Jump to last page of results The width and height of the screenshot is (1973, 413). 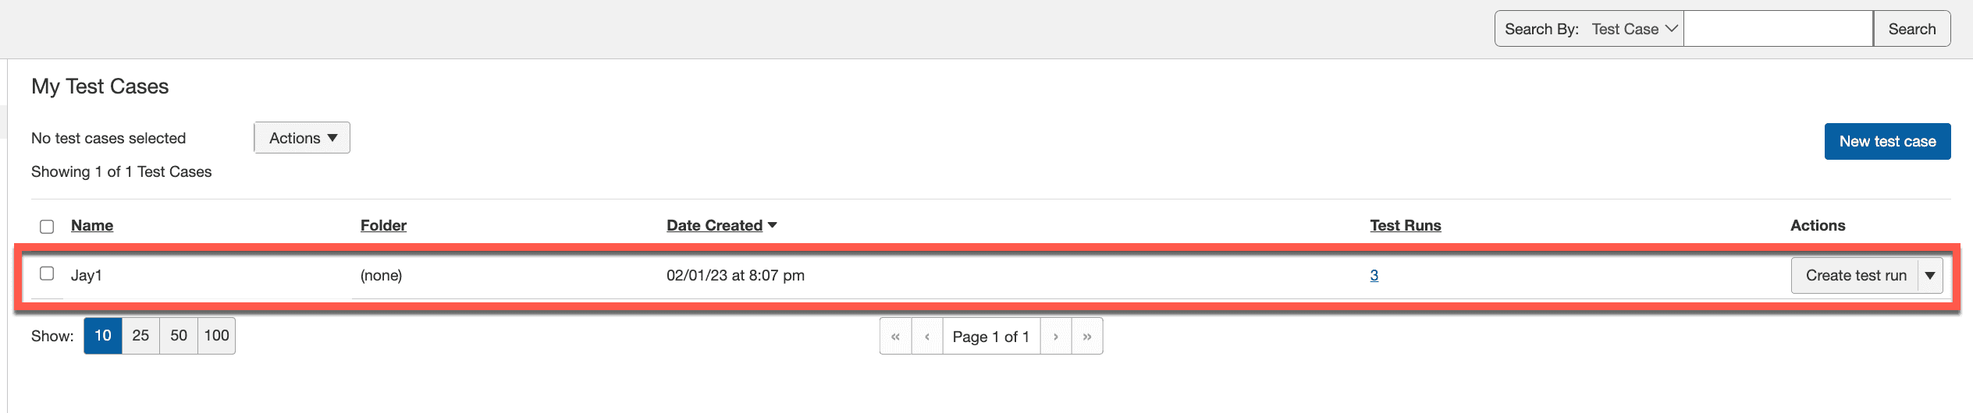(x=1087, y=337)
